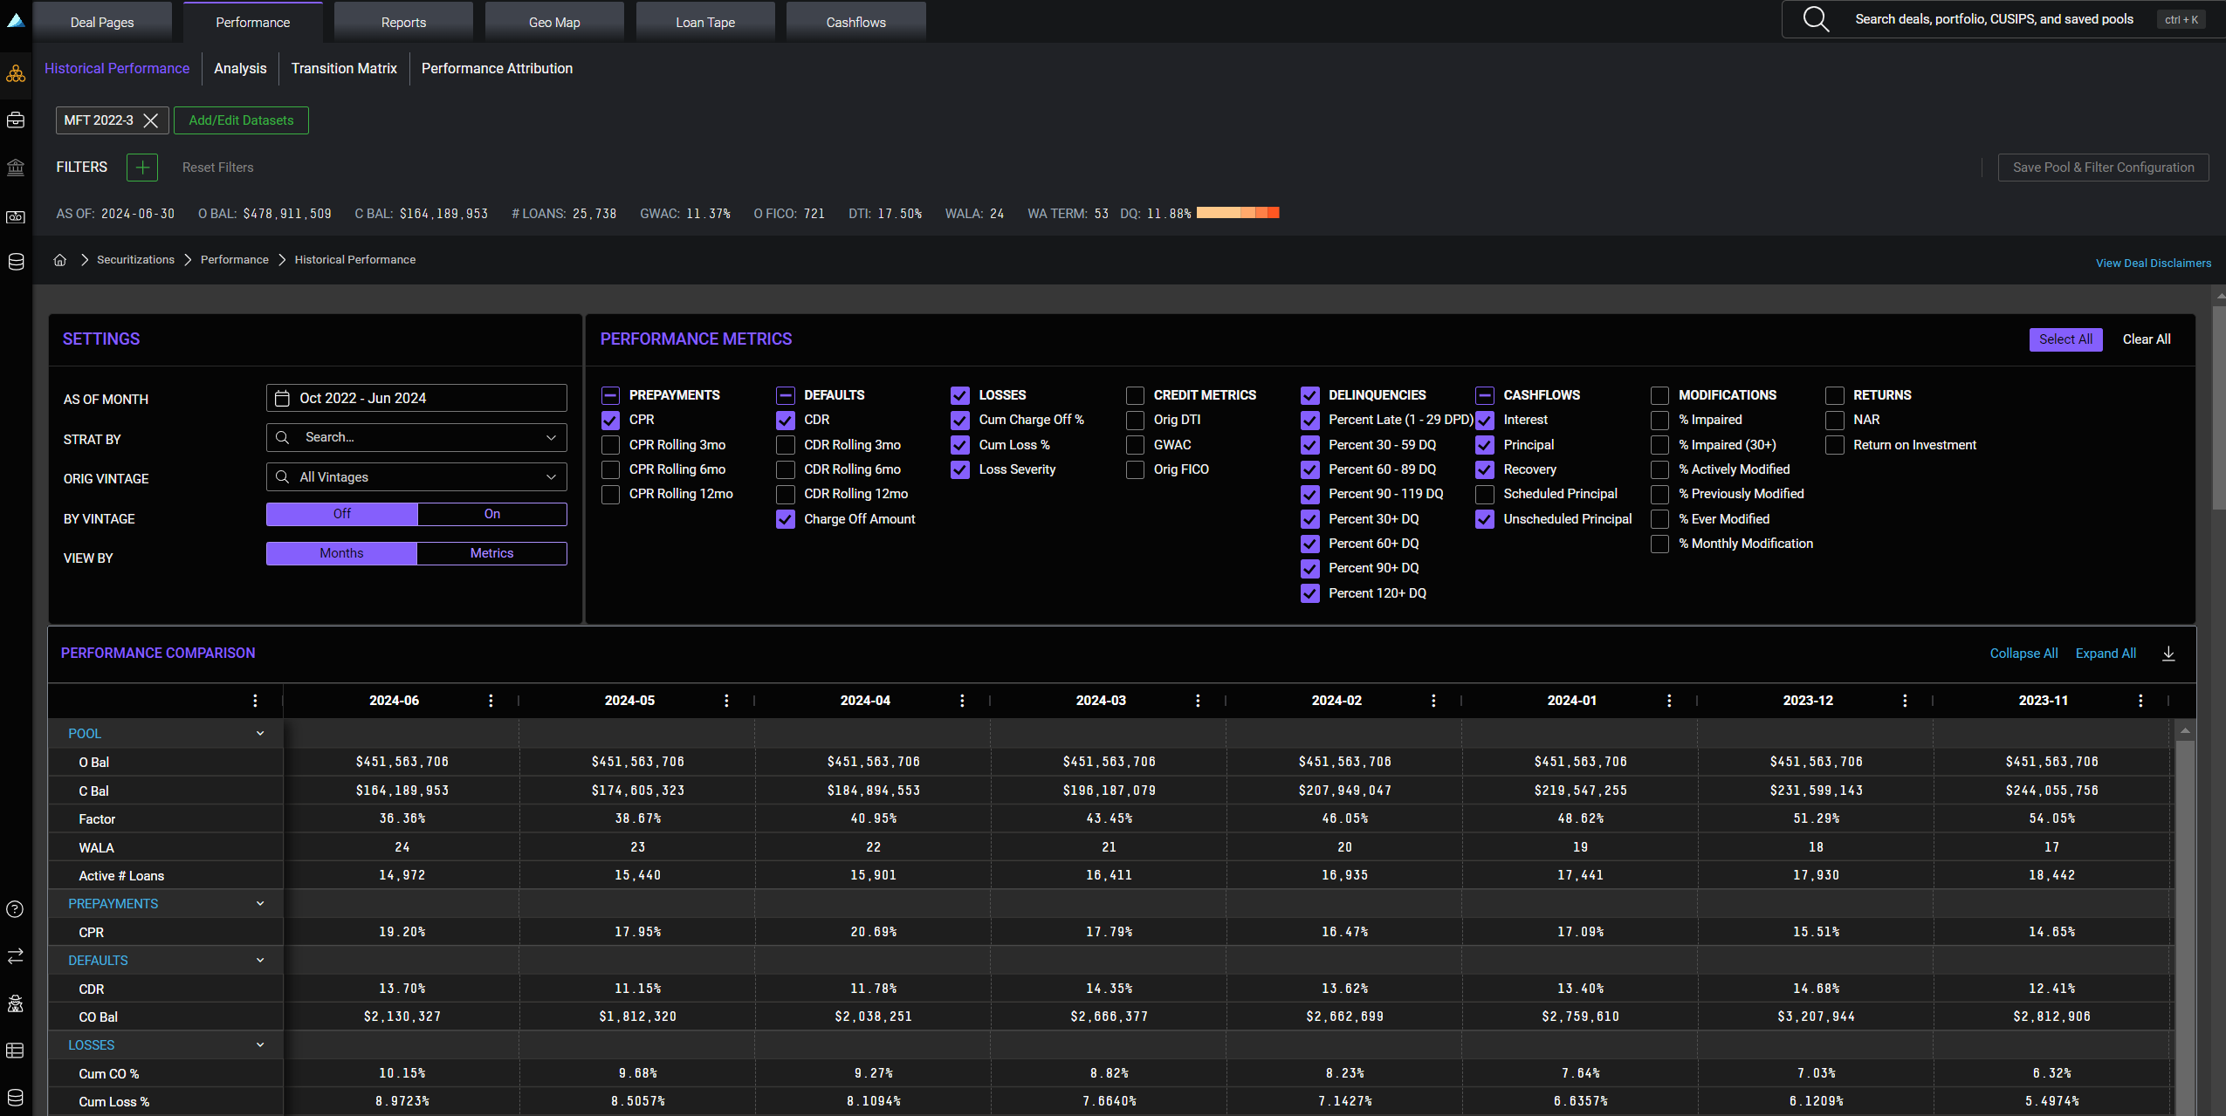
Task: Click the Select All metrics button
Action: pyautogui.click(x=2065, y=339)
